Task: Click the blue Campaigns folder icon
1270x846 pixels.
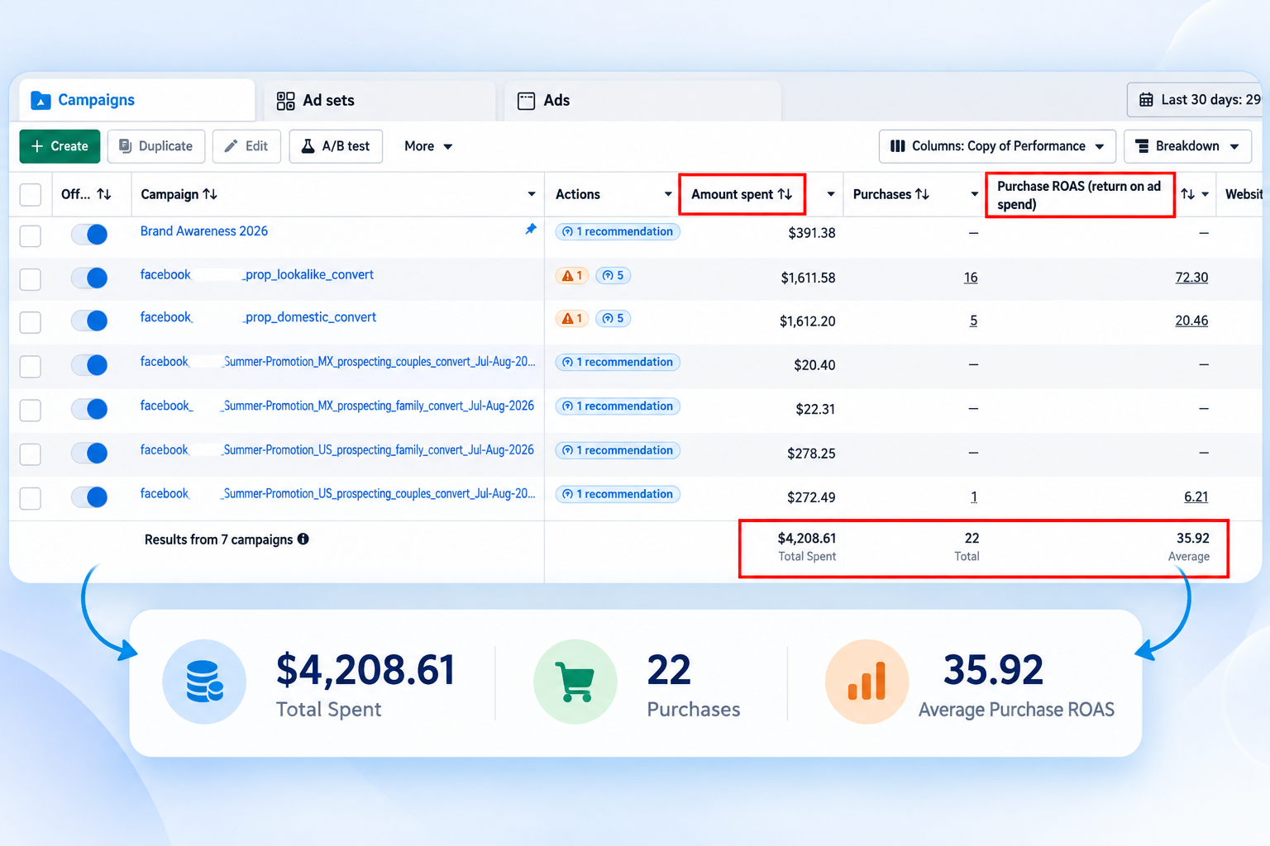Action: tap(41, 100)
